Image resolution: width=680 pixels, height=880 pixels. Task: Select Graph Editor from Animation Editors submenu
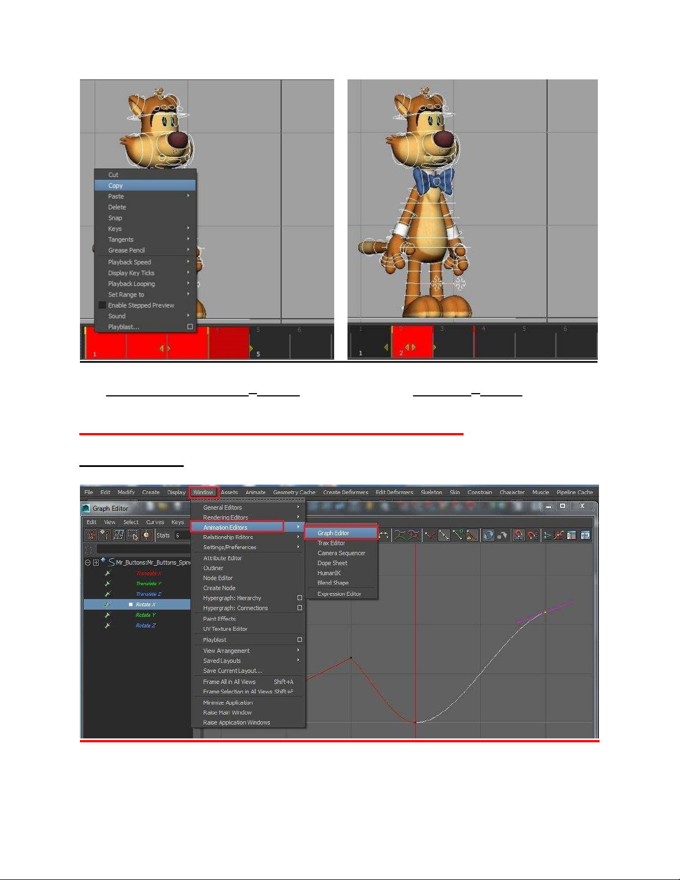click(334, 533)
